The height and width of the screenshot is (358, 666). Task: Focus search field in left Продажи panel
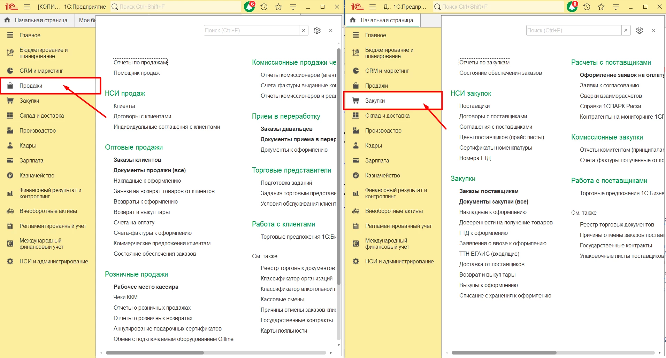251,30
